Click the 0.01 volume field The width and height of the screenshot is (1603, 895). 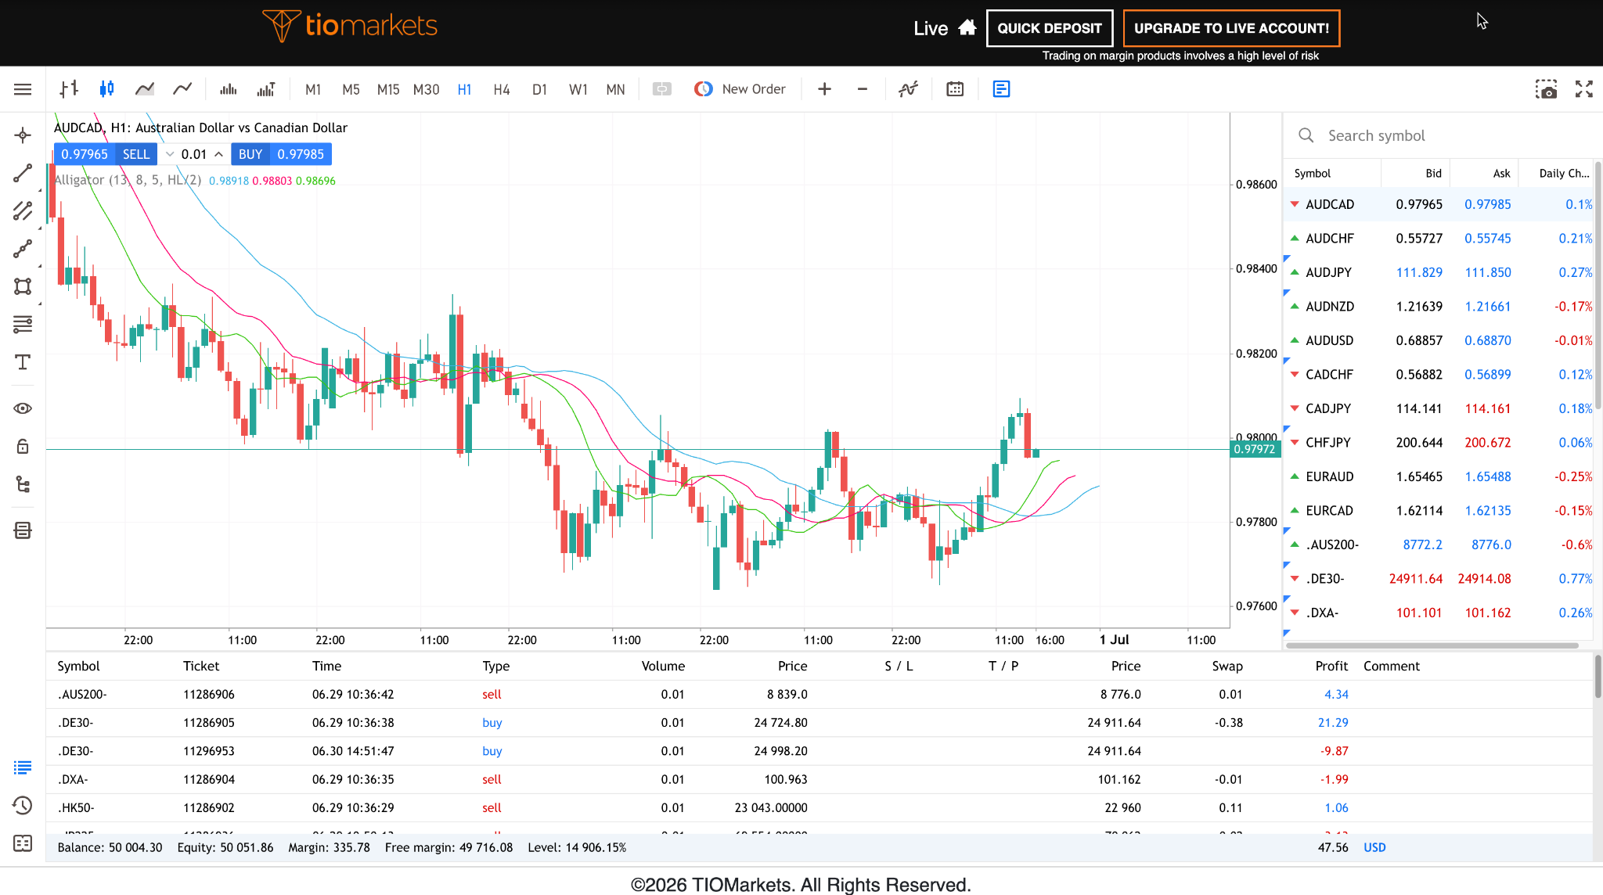coord(194,154)
